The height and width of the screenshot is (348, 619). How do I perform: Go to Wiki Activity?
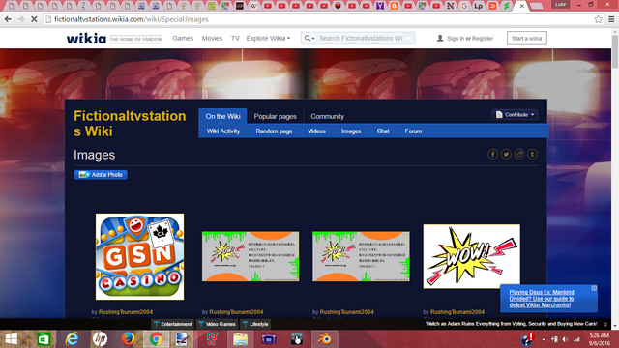point(223,131)
